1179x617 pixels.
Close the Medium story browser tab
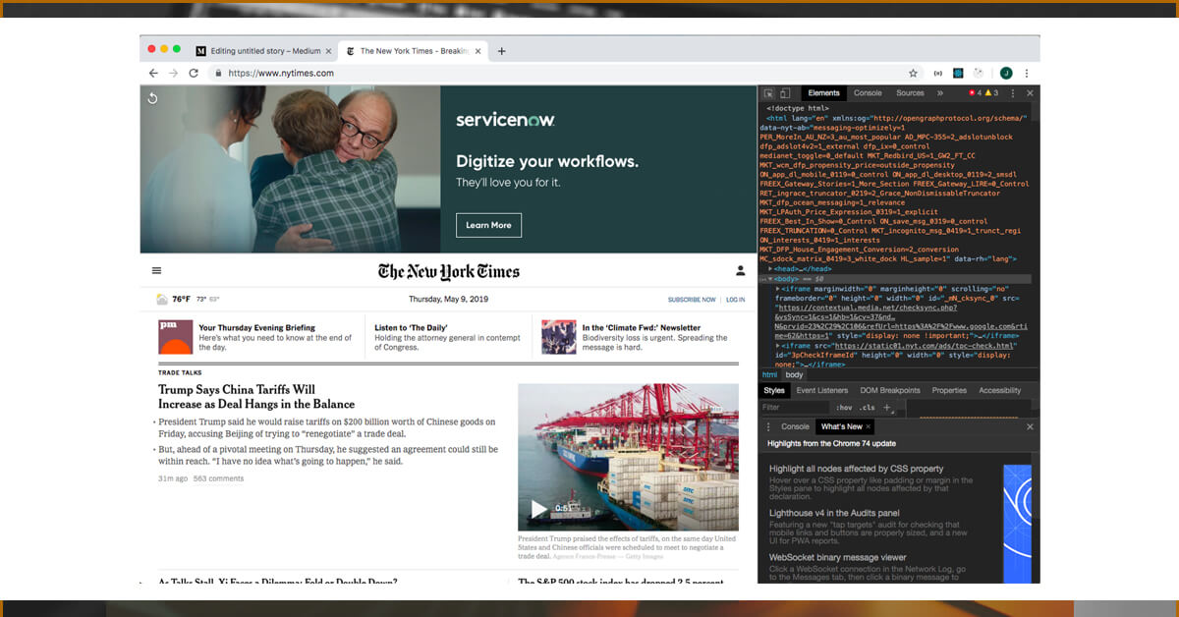[x=328, y=51]
